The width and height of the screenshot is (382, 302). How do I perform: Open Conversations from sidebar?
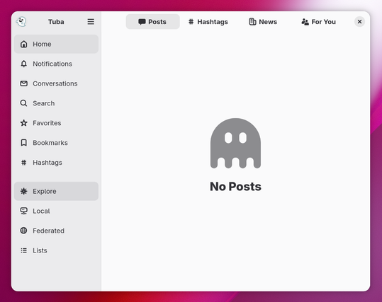click(x=56, y=83)
